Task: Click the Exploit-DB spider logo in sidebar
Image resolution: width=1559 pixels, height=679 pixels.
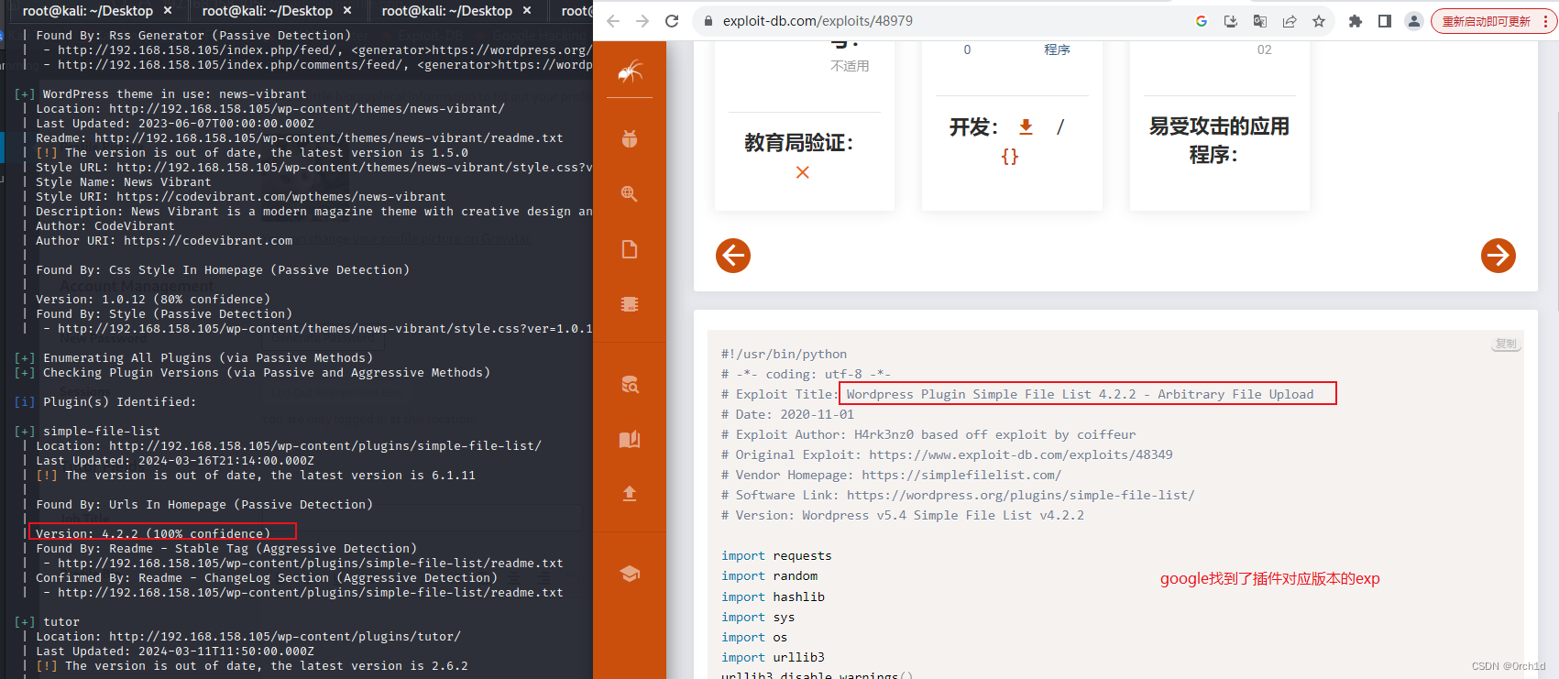Action: coord(630,71)
